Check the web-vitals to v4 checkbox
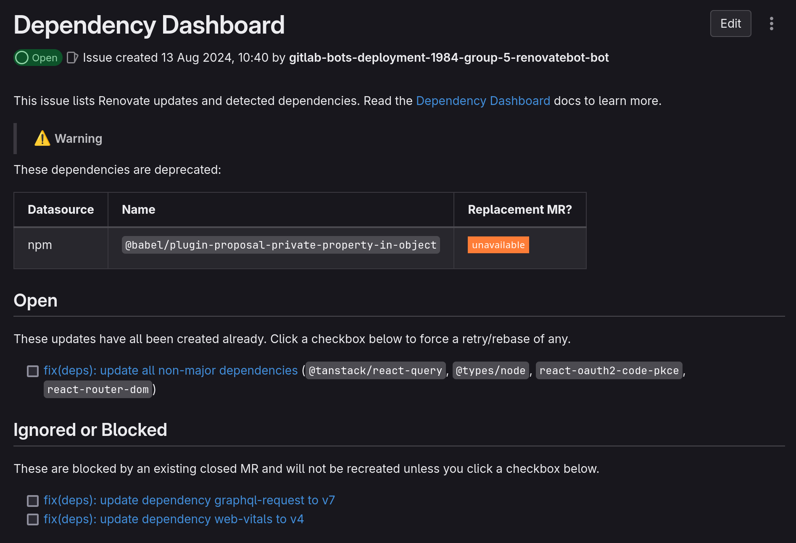 coord(33,519)
